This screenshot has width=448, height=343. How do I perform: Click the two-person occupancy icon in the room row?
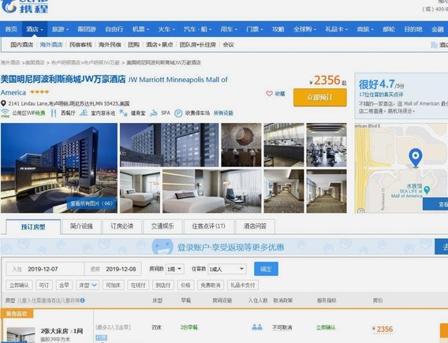(x=257, y=327)
